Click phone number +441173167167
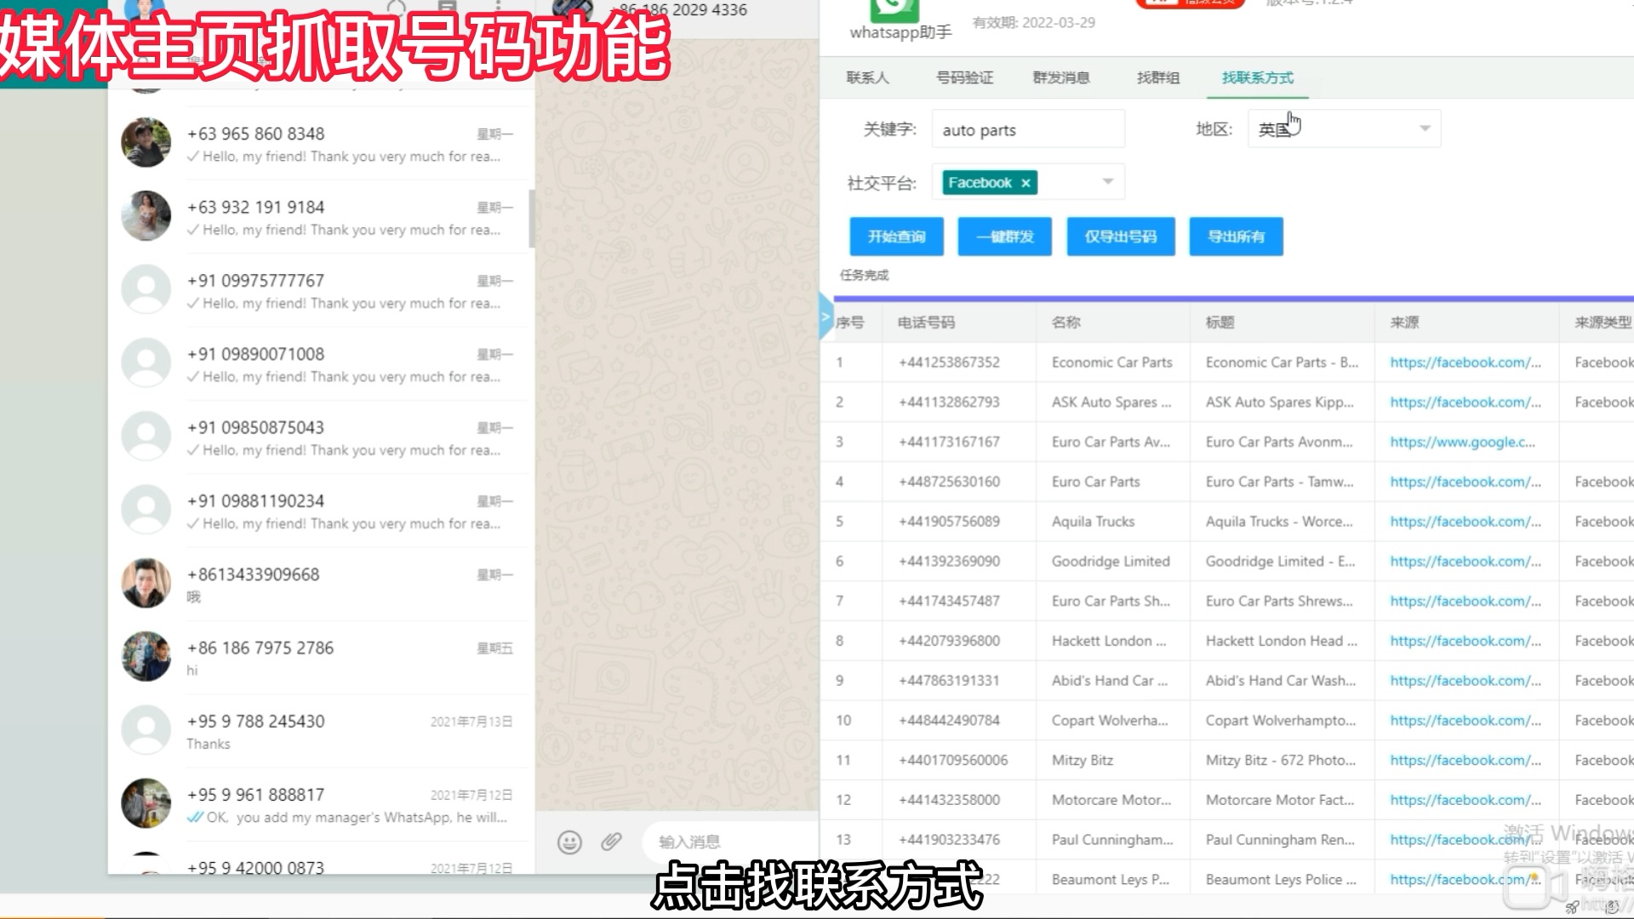This screenshot has width=1634, height=919. tap(949, 442)
